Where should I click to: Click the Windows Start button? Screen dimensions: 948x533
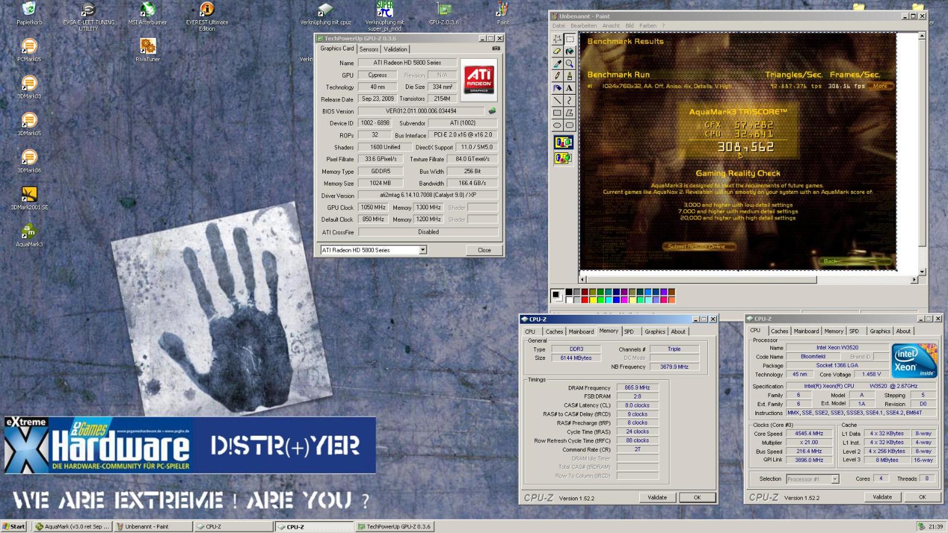(x=14, y=526)
